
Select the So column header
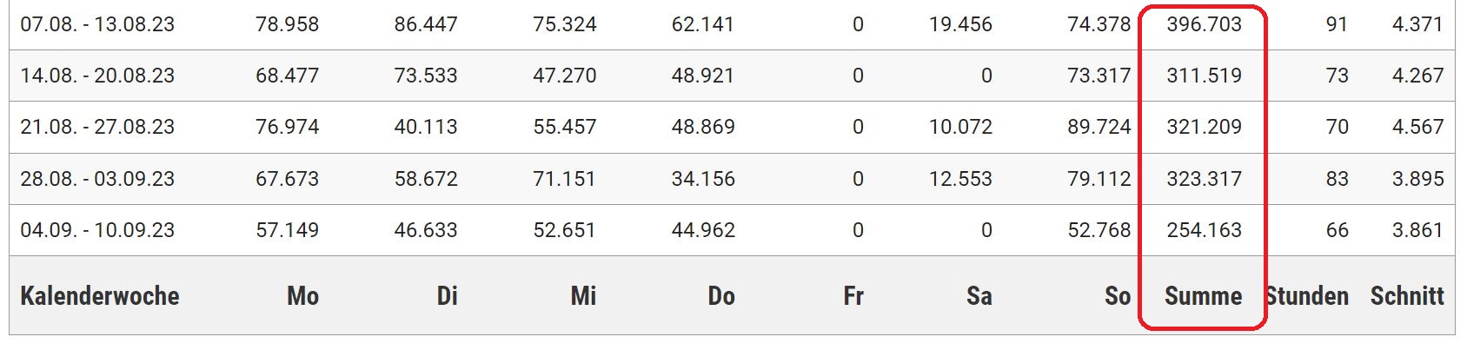tap(1118, 296)
